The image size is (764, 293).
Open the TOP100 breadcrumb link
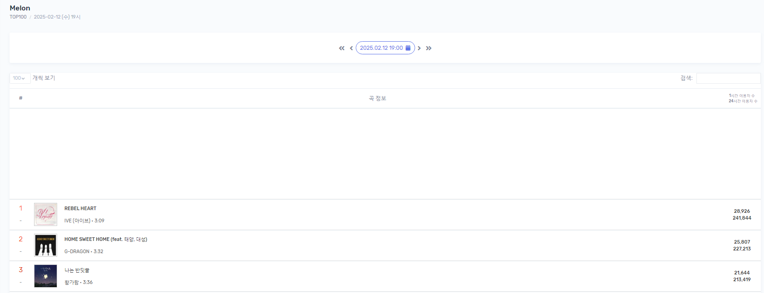[18, 17]
